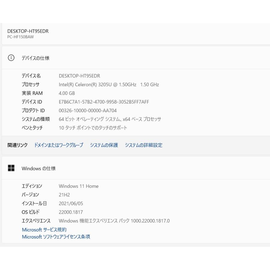Click the Windows 11 Home edition value
270x270 pixels.
(79, 186)
